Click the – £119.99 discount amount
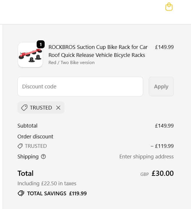 [x=162, y=146]
